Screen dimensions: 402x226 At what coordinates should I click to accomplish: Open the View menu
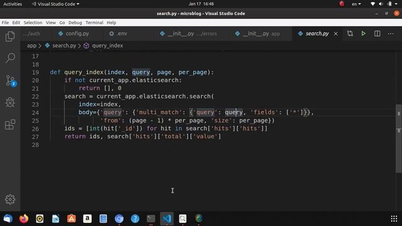click(x=51, y=23)
